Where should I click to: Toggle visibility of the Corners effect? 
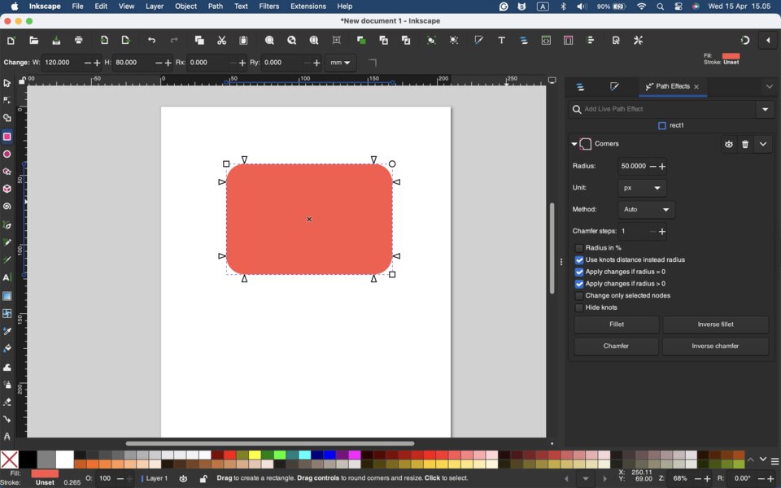(x=729, y=145)
